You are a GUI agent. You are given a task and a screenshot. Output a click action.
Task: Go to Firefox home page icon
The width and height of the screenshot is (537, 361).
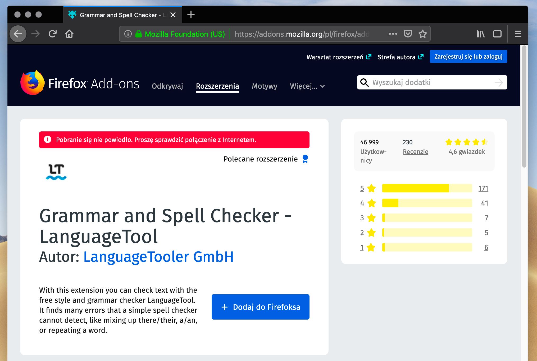point(69,34)
